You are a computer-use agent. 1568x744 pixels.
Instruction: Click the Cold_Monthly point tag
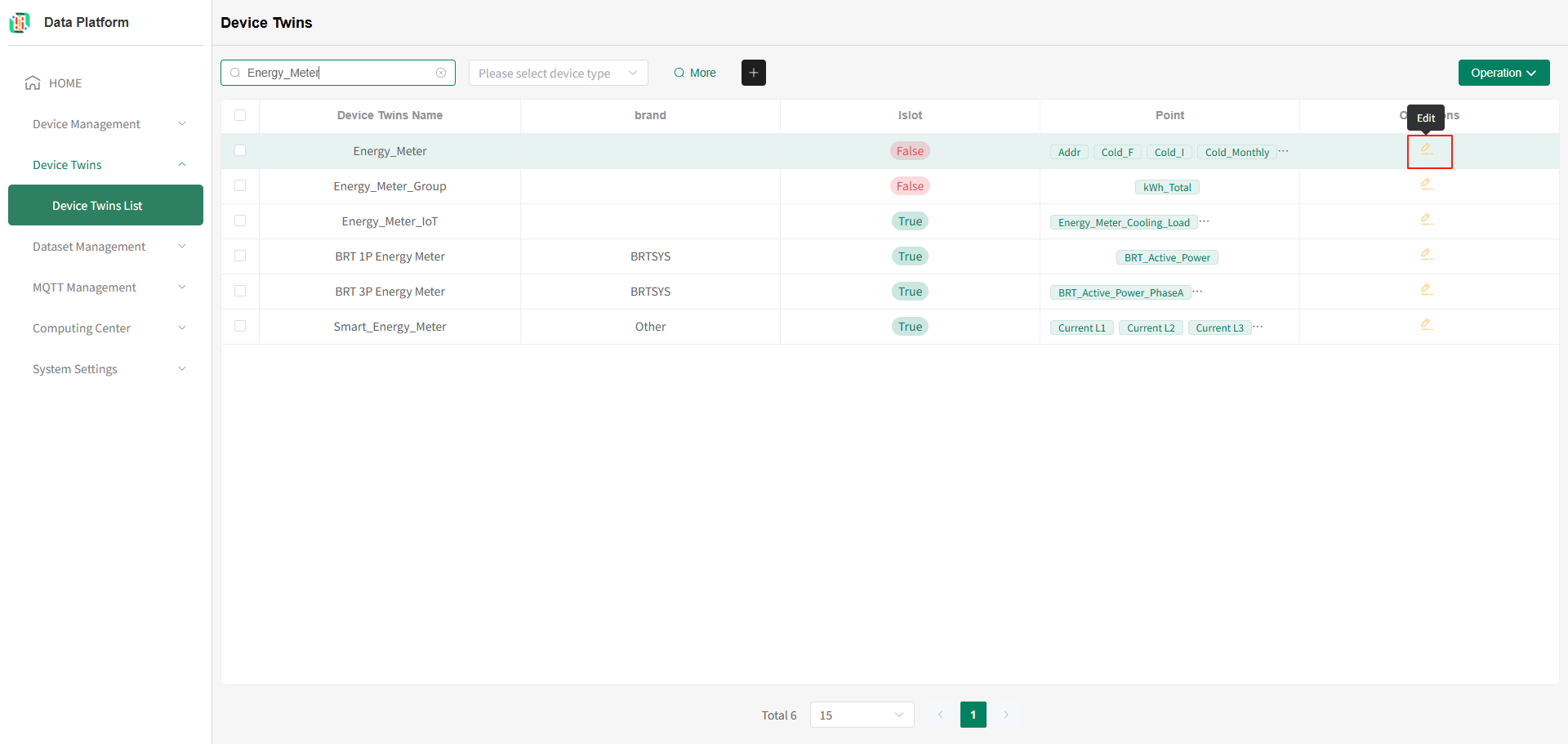tap(1236, 153)
